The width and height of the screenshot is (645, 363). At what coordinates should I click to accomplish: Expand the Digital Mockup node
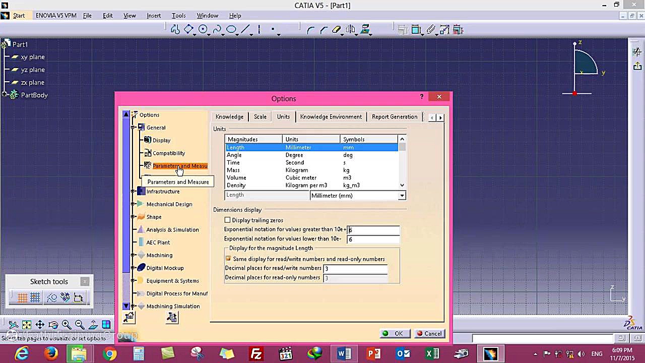pos(134,268)
